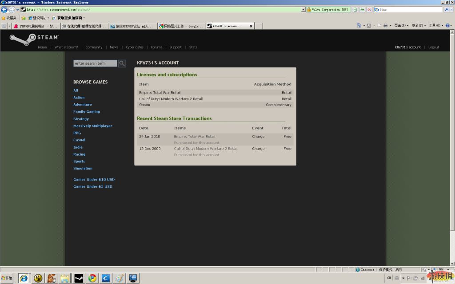Screen dimensions: 455x284
Task: Open the 工具 (Tools) dropdown menu
Action: [x=435, y=26]
